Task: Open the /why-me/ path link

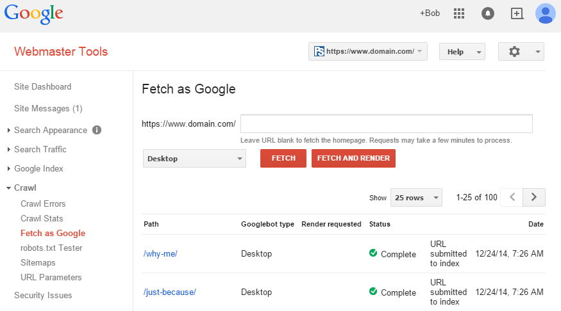Action: 161,254
